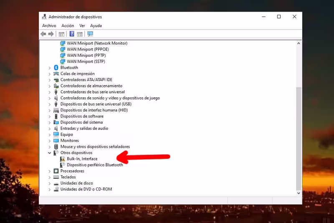Expand the Bluetooth category

pyautogui.click(x=49, y=68)
